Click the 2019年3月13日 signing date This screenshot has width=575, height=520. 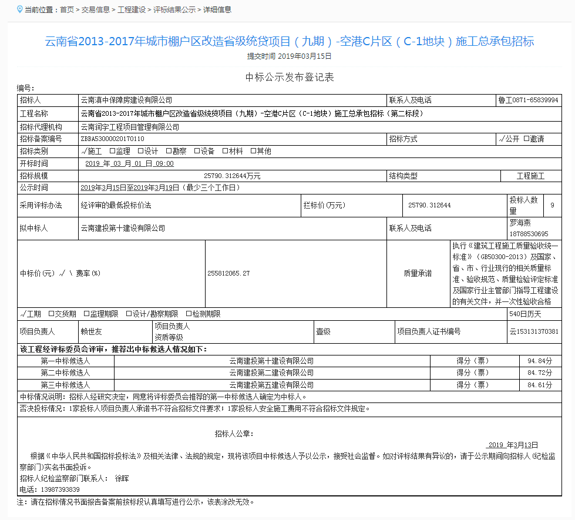click(513, 445)
